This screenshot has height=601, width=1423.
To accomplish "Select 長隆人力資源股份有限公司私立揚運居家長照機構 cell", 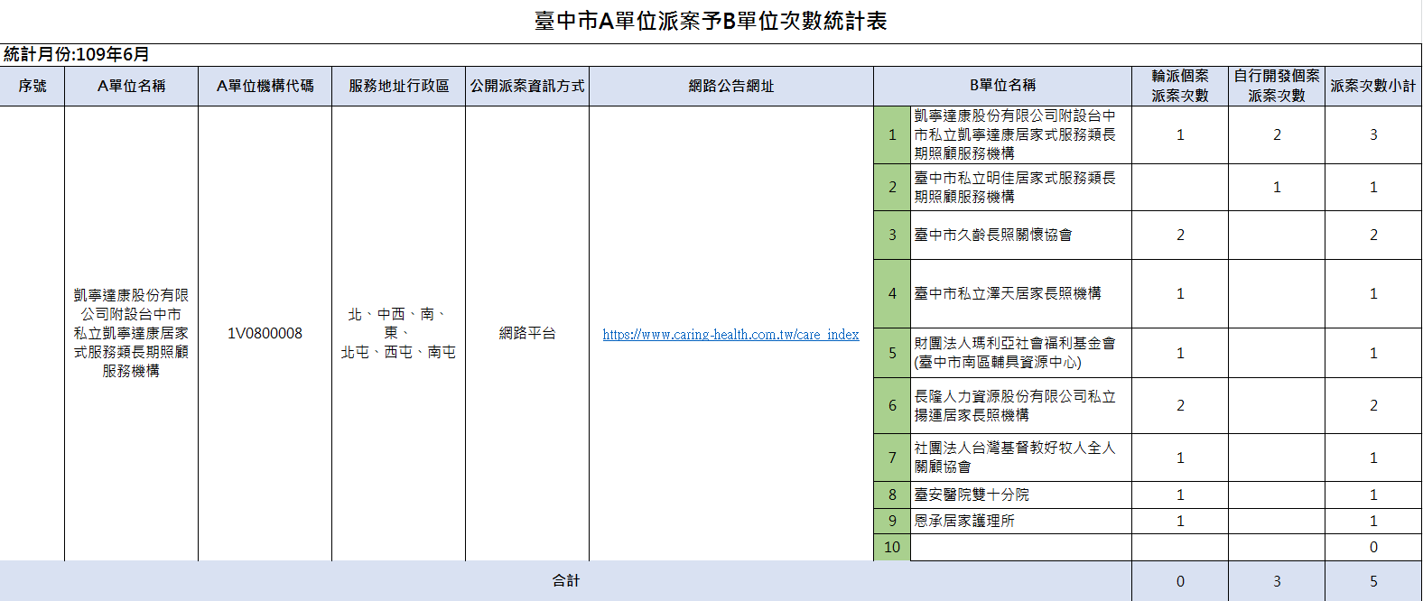I will 1020,405.
